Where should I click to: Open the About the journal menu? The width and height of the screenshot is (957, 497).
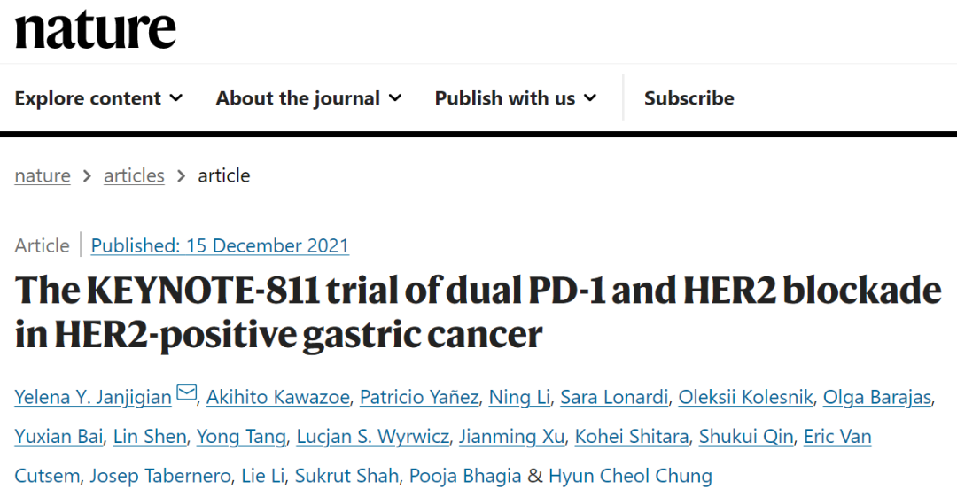[x=309, y=98]
